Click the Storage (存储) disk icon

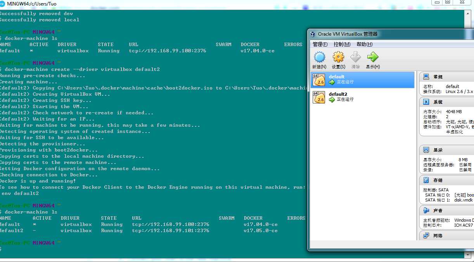426,180
